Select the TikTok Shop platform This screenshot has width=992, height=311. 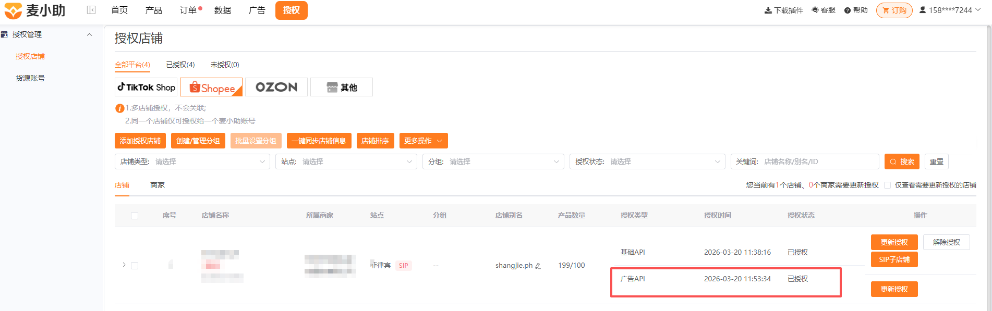tap(146, 87)
